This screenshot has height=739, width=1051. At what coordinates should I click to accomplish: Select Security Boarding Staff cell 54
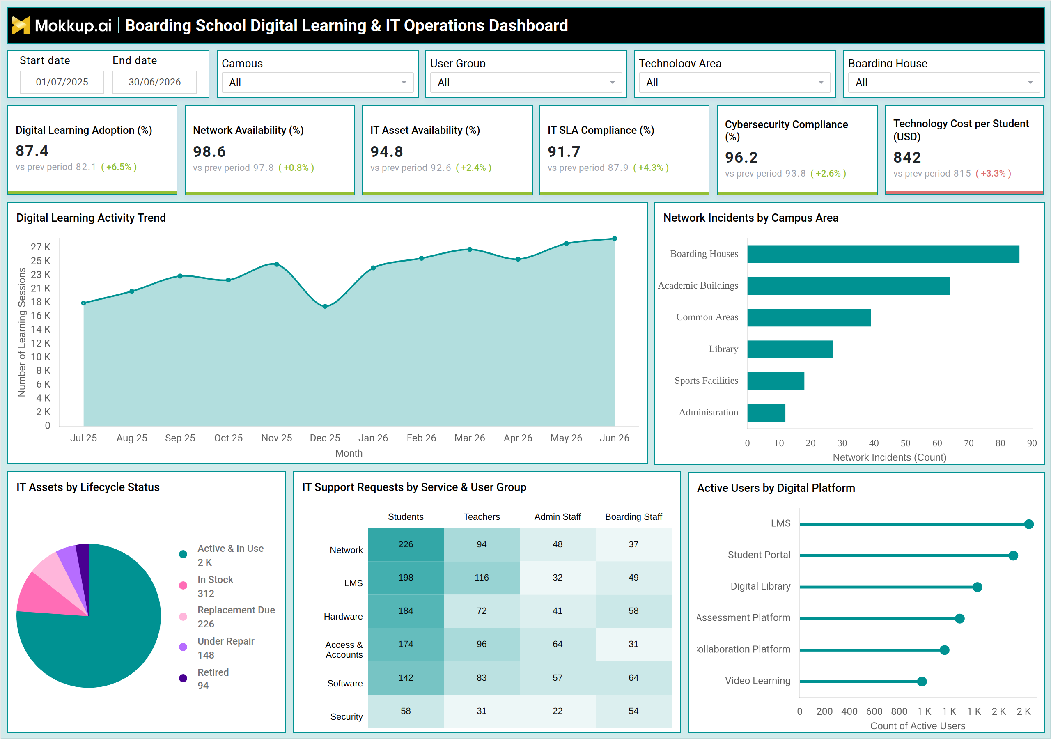[x=633, y=711]
